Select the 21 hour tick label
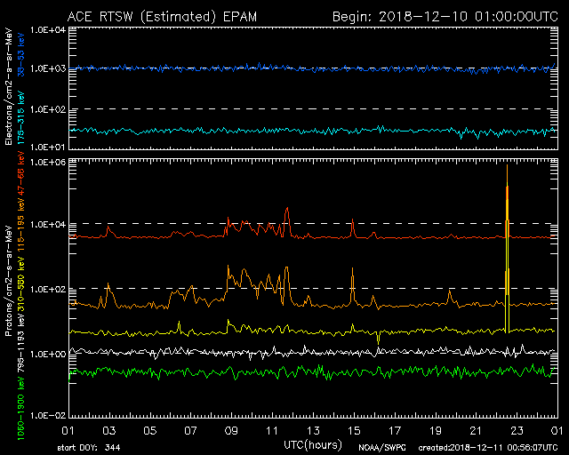 coord(475,430)
